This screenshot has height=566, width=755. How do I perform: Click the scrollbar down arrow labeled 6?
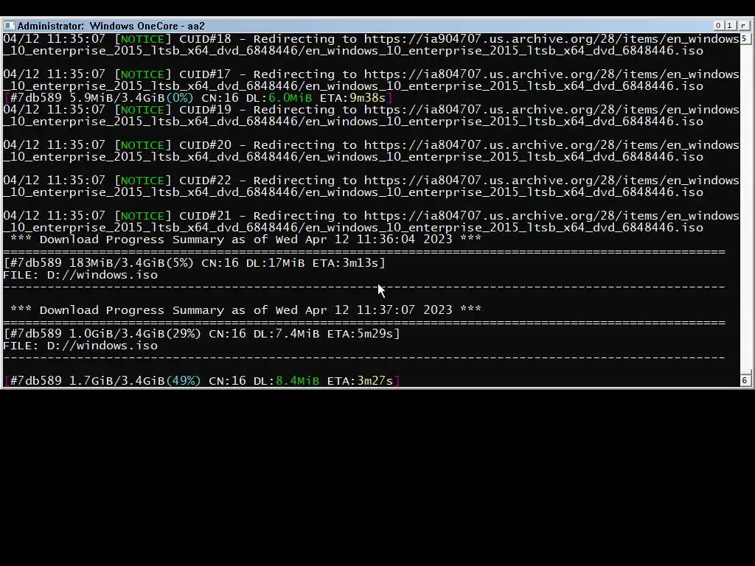(x=745, y=380)
